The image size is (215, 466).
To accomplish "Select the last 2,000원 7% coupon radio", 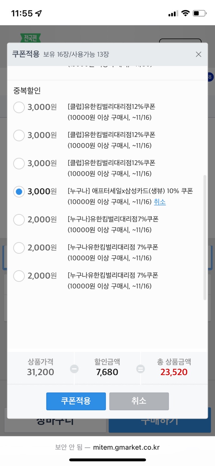I will tap(19, 276).
